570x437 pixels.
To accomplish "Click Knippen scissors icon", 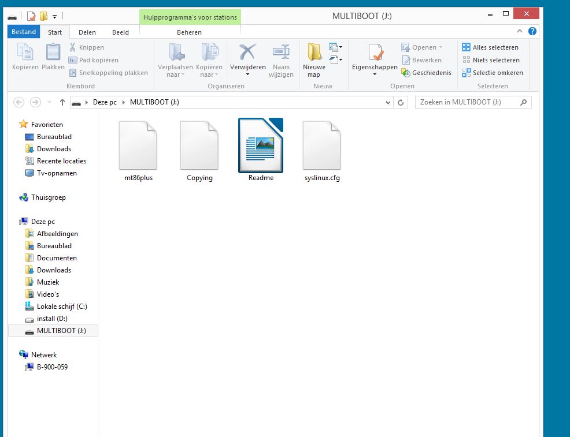I will (x=72, y=47).
